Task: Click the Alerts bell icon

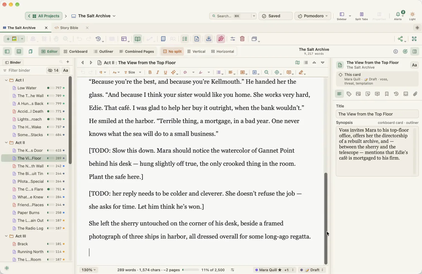Action: click(398, 16)
